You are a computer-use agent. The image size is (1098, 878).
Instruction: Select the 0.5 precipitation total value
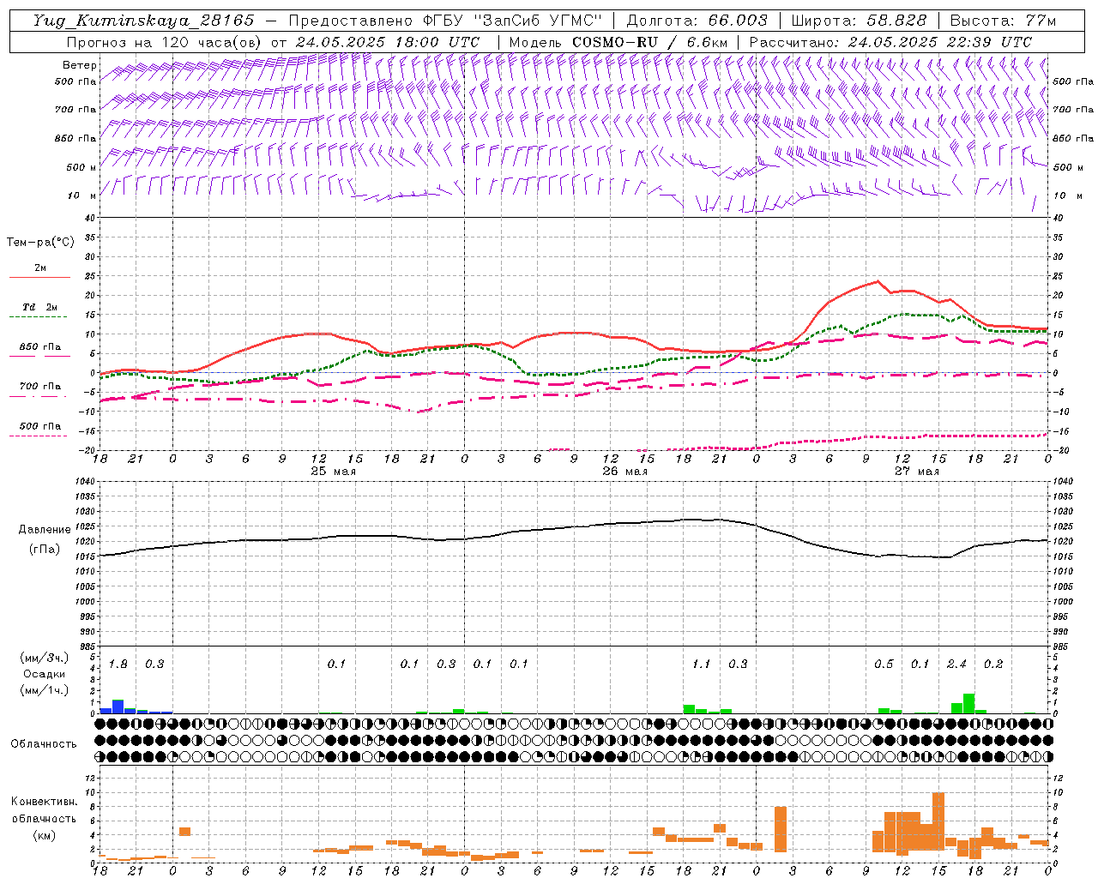click(884, 665)
